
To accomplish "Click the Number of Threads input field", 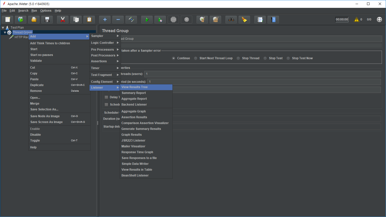I will [x=262, y=74].
